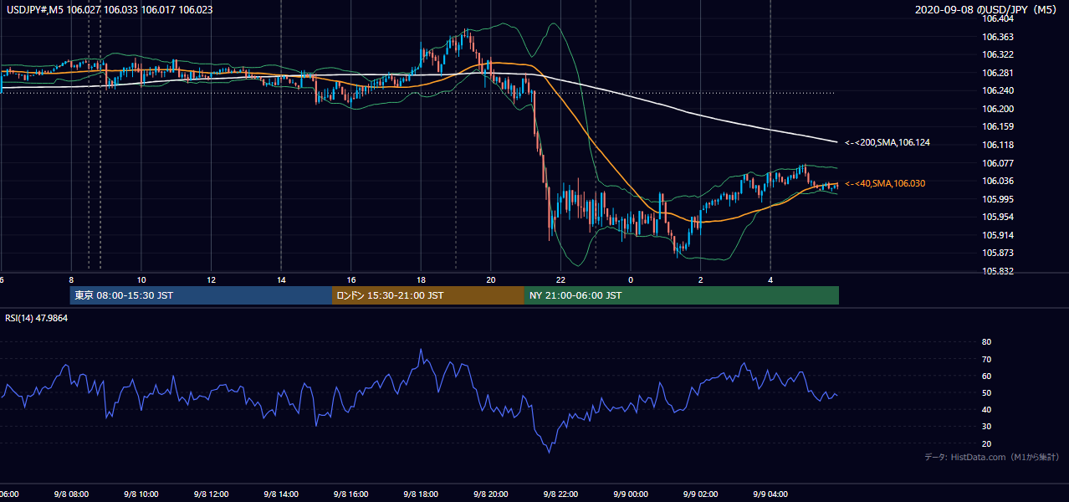Screen dimensions: 1069x502
Task: Click the 9/8 10:00 time label
Action: pos(141,494)
